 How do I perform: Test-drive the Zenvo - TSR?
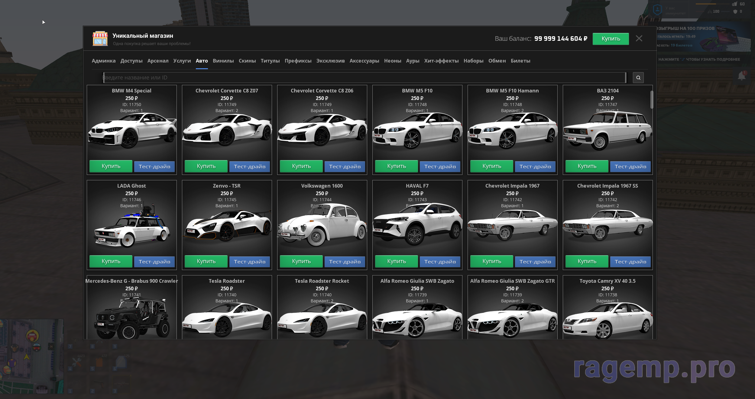pos(250,262)
